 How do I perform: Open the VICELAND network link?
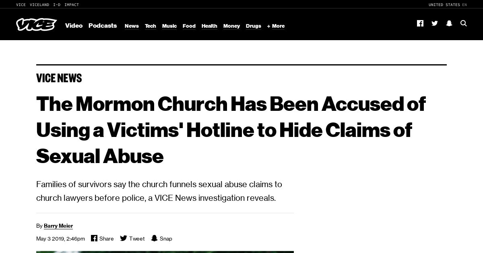pyautogui.click(x=39, y=5)
